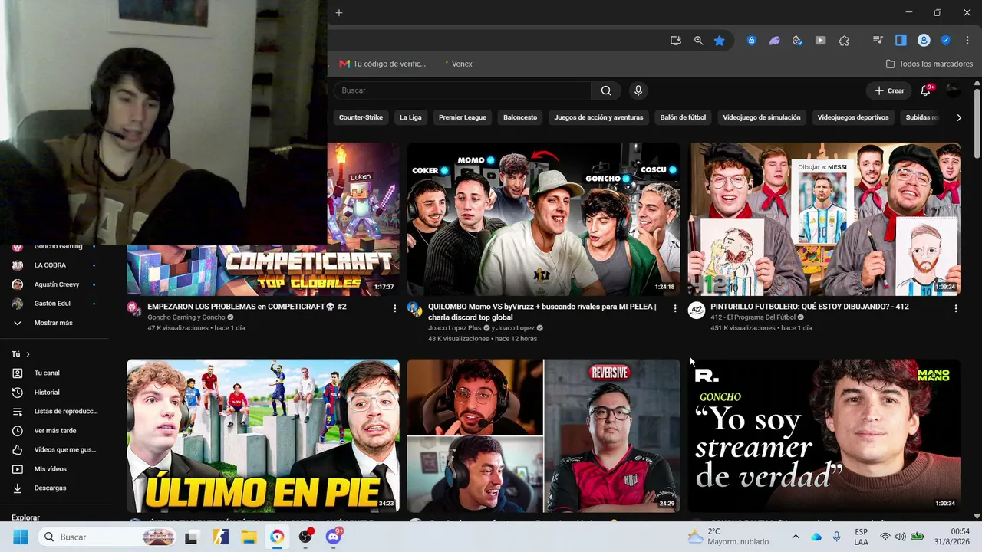The width and height of the screenshot is (982, 552).
Task: Show more filter chips with right arrow
Action: pos(959,117)
